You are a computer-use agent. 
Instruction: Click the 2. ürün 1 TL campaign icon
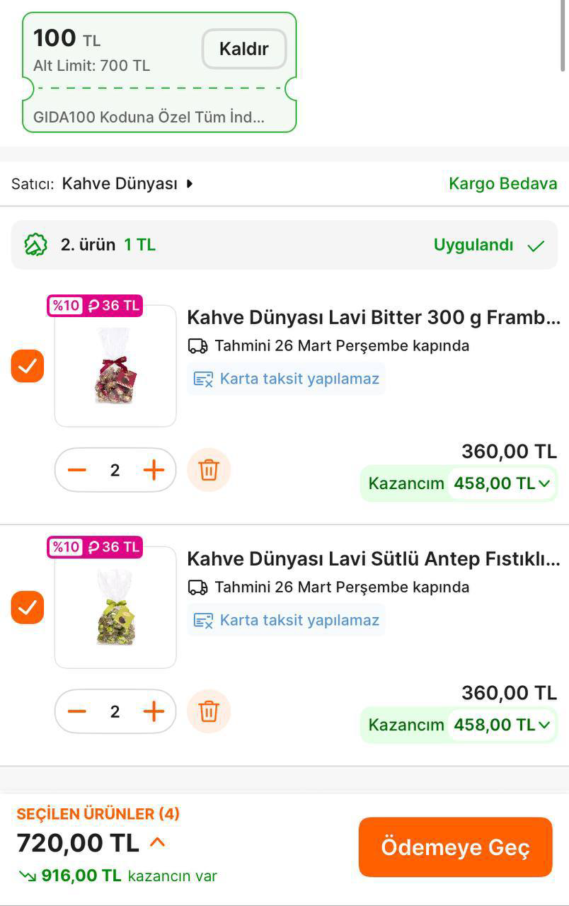click(x=35, y=245)
